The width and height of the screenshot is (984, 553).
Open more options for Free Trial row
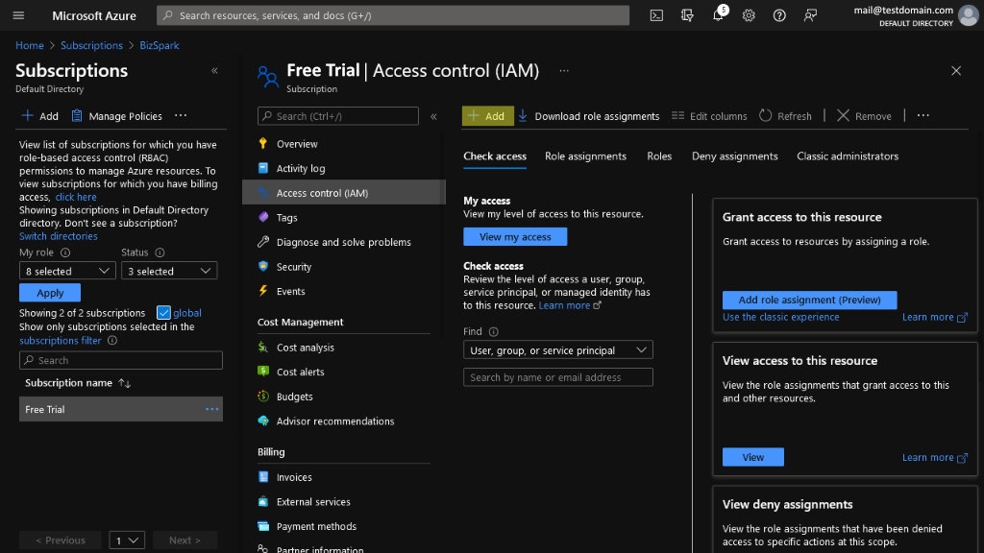pyautogui.click(x=212, y=409)
